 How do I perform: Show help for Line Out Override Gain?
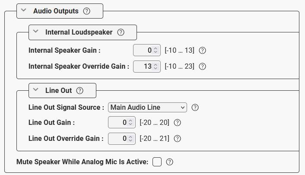[177, 139]
